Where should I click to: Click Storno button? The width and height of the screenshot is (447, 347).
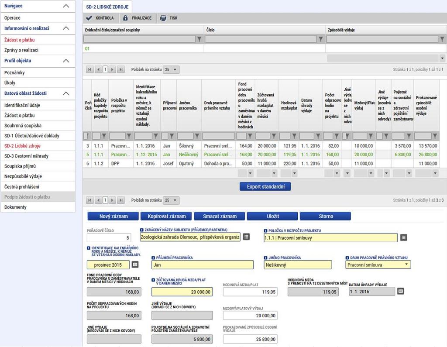[x=326, y=216]
